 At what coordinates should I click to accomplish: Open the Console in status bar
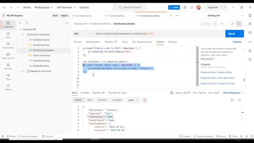pyautogui.click(x=48, y=136)
